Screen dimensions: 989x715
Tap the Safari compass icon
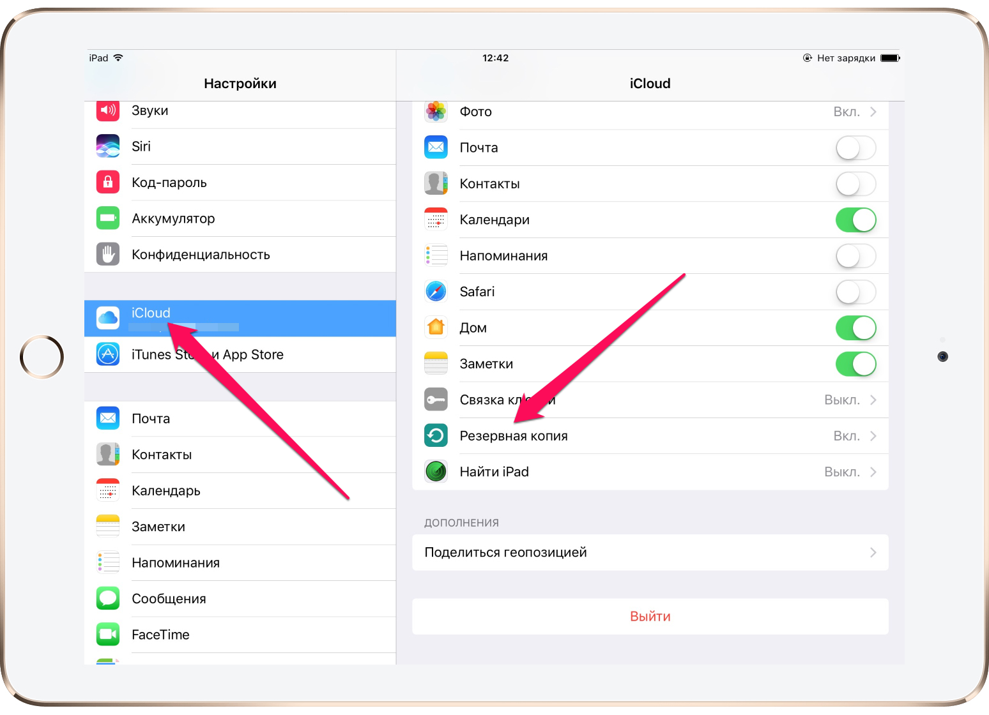(x=436, y=292)
